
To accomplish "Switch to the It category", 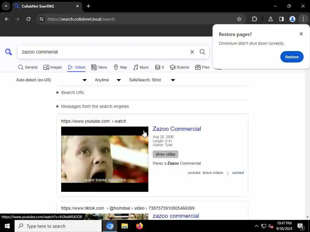I will [x=159, y=67].
